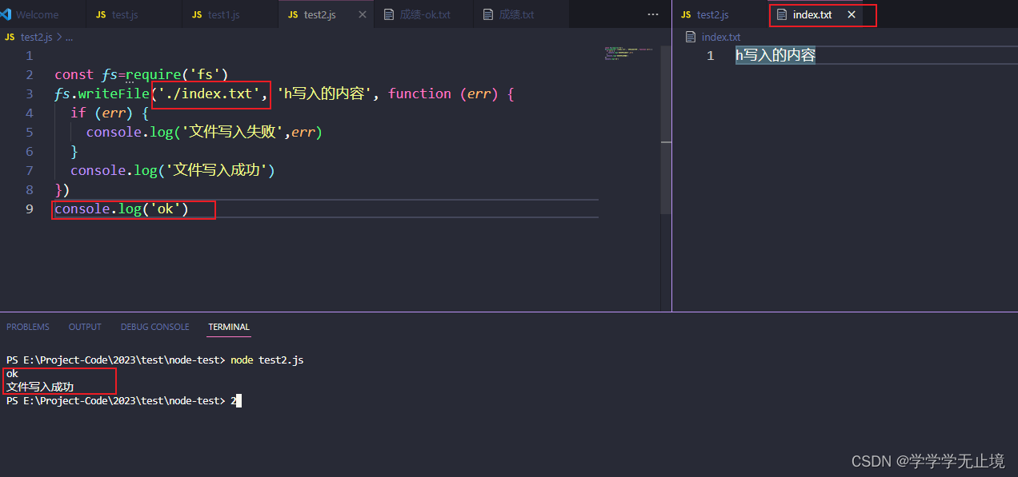Open the More Actions ellipsis in left editor group
Viewport: 1018px width, 477px height.
pos(653,14)
